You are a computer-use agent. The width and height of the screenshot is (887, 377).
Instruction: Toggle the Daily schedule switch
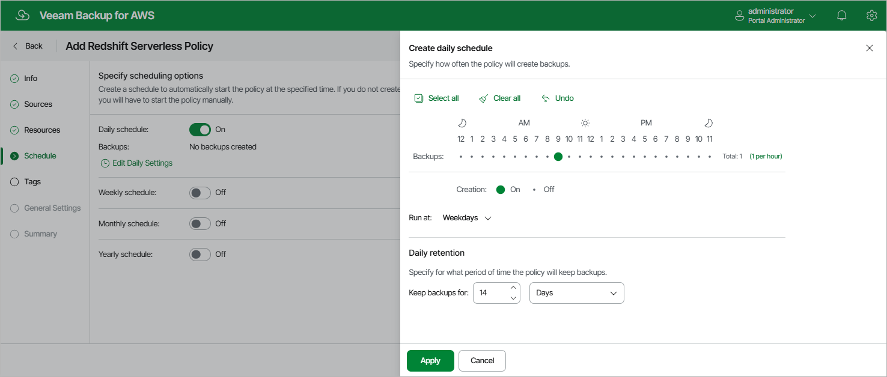coord(200,130)
